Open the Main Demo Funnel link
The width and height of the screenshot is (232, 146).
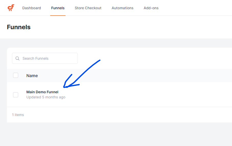(x=42, y=92)
